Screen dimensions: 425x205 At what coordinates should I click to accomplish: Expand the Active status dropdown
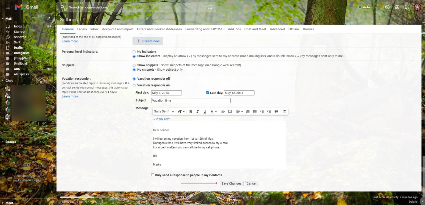pyautogui.click(x=368, y=7)
